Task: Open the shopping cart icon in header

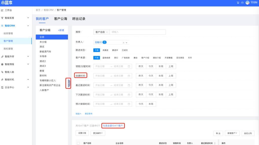Action: [238, 3]
